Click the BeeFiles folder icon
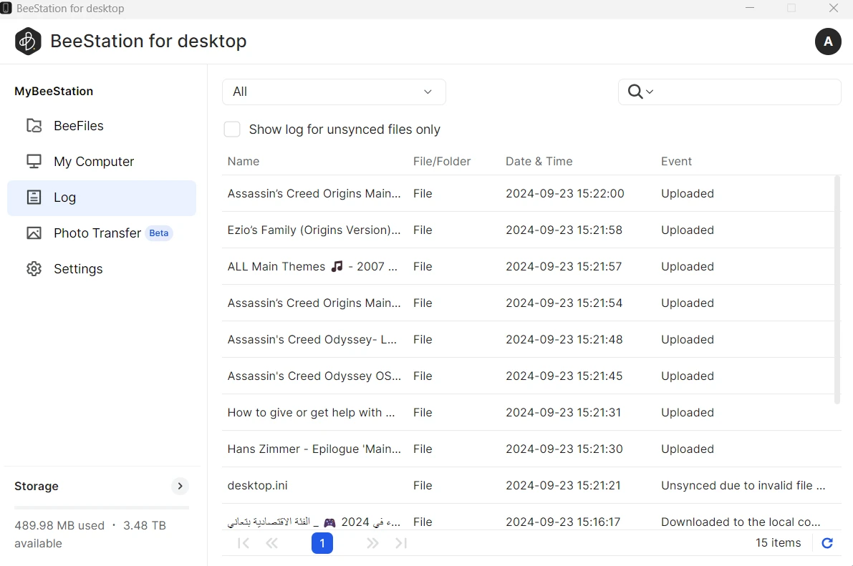The image size is (853, 566). tap(34, 126)
